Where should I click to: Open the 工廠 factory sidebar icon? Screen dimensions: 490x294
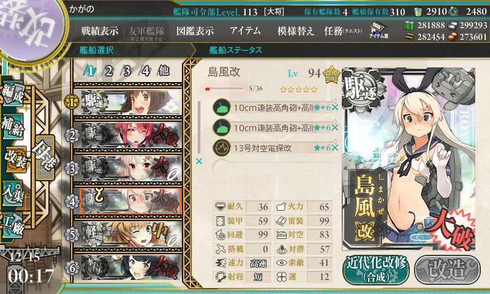12,225
